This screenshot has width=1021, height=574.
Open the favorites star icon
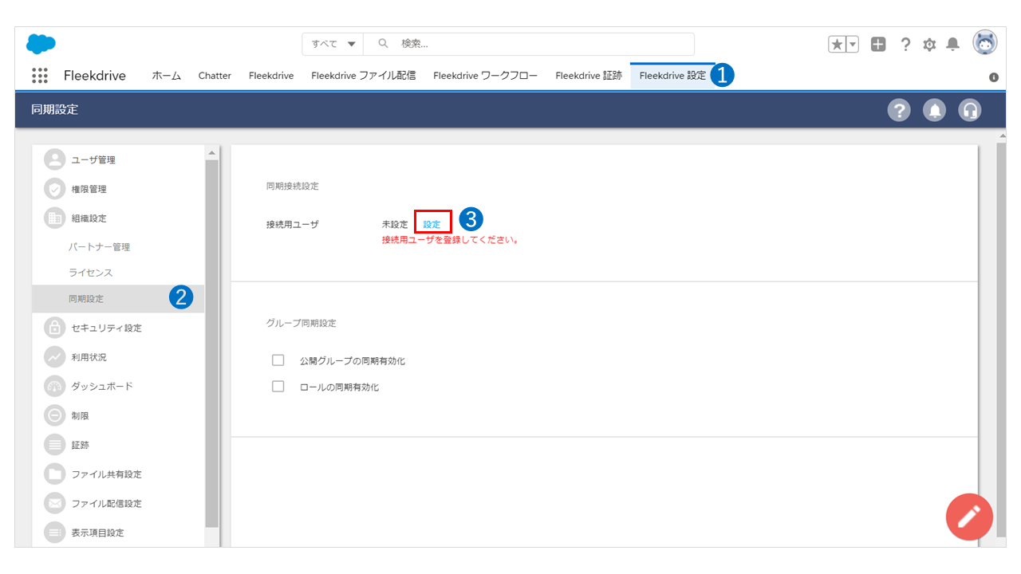tap(837, 45)
